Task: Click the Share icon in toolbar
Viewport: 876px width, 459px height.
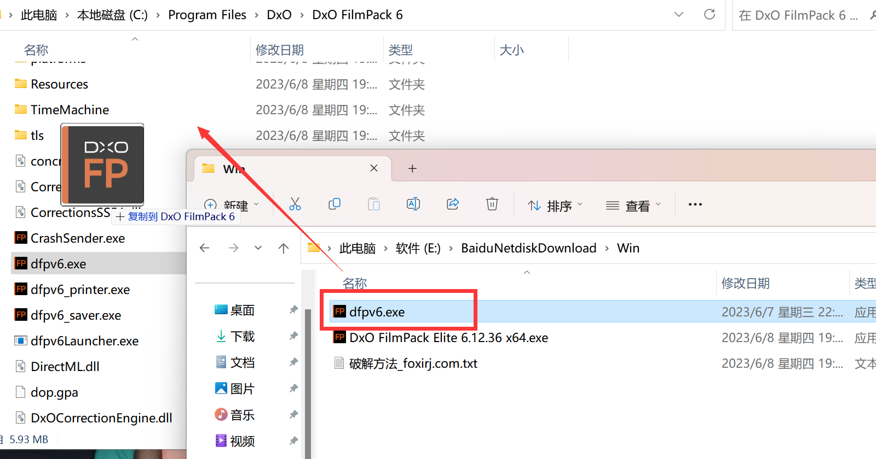Action: click(453, 204)
